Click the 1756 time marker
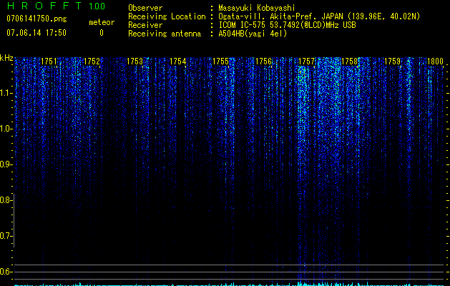The height and width of the screenshot is (286, 450). (x=264, y=61)
